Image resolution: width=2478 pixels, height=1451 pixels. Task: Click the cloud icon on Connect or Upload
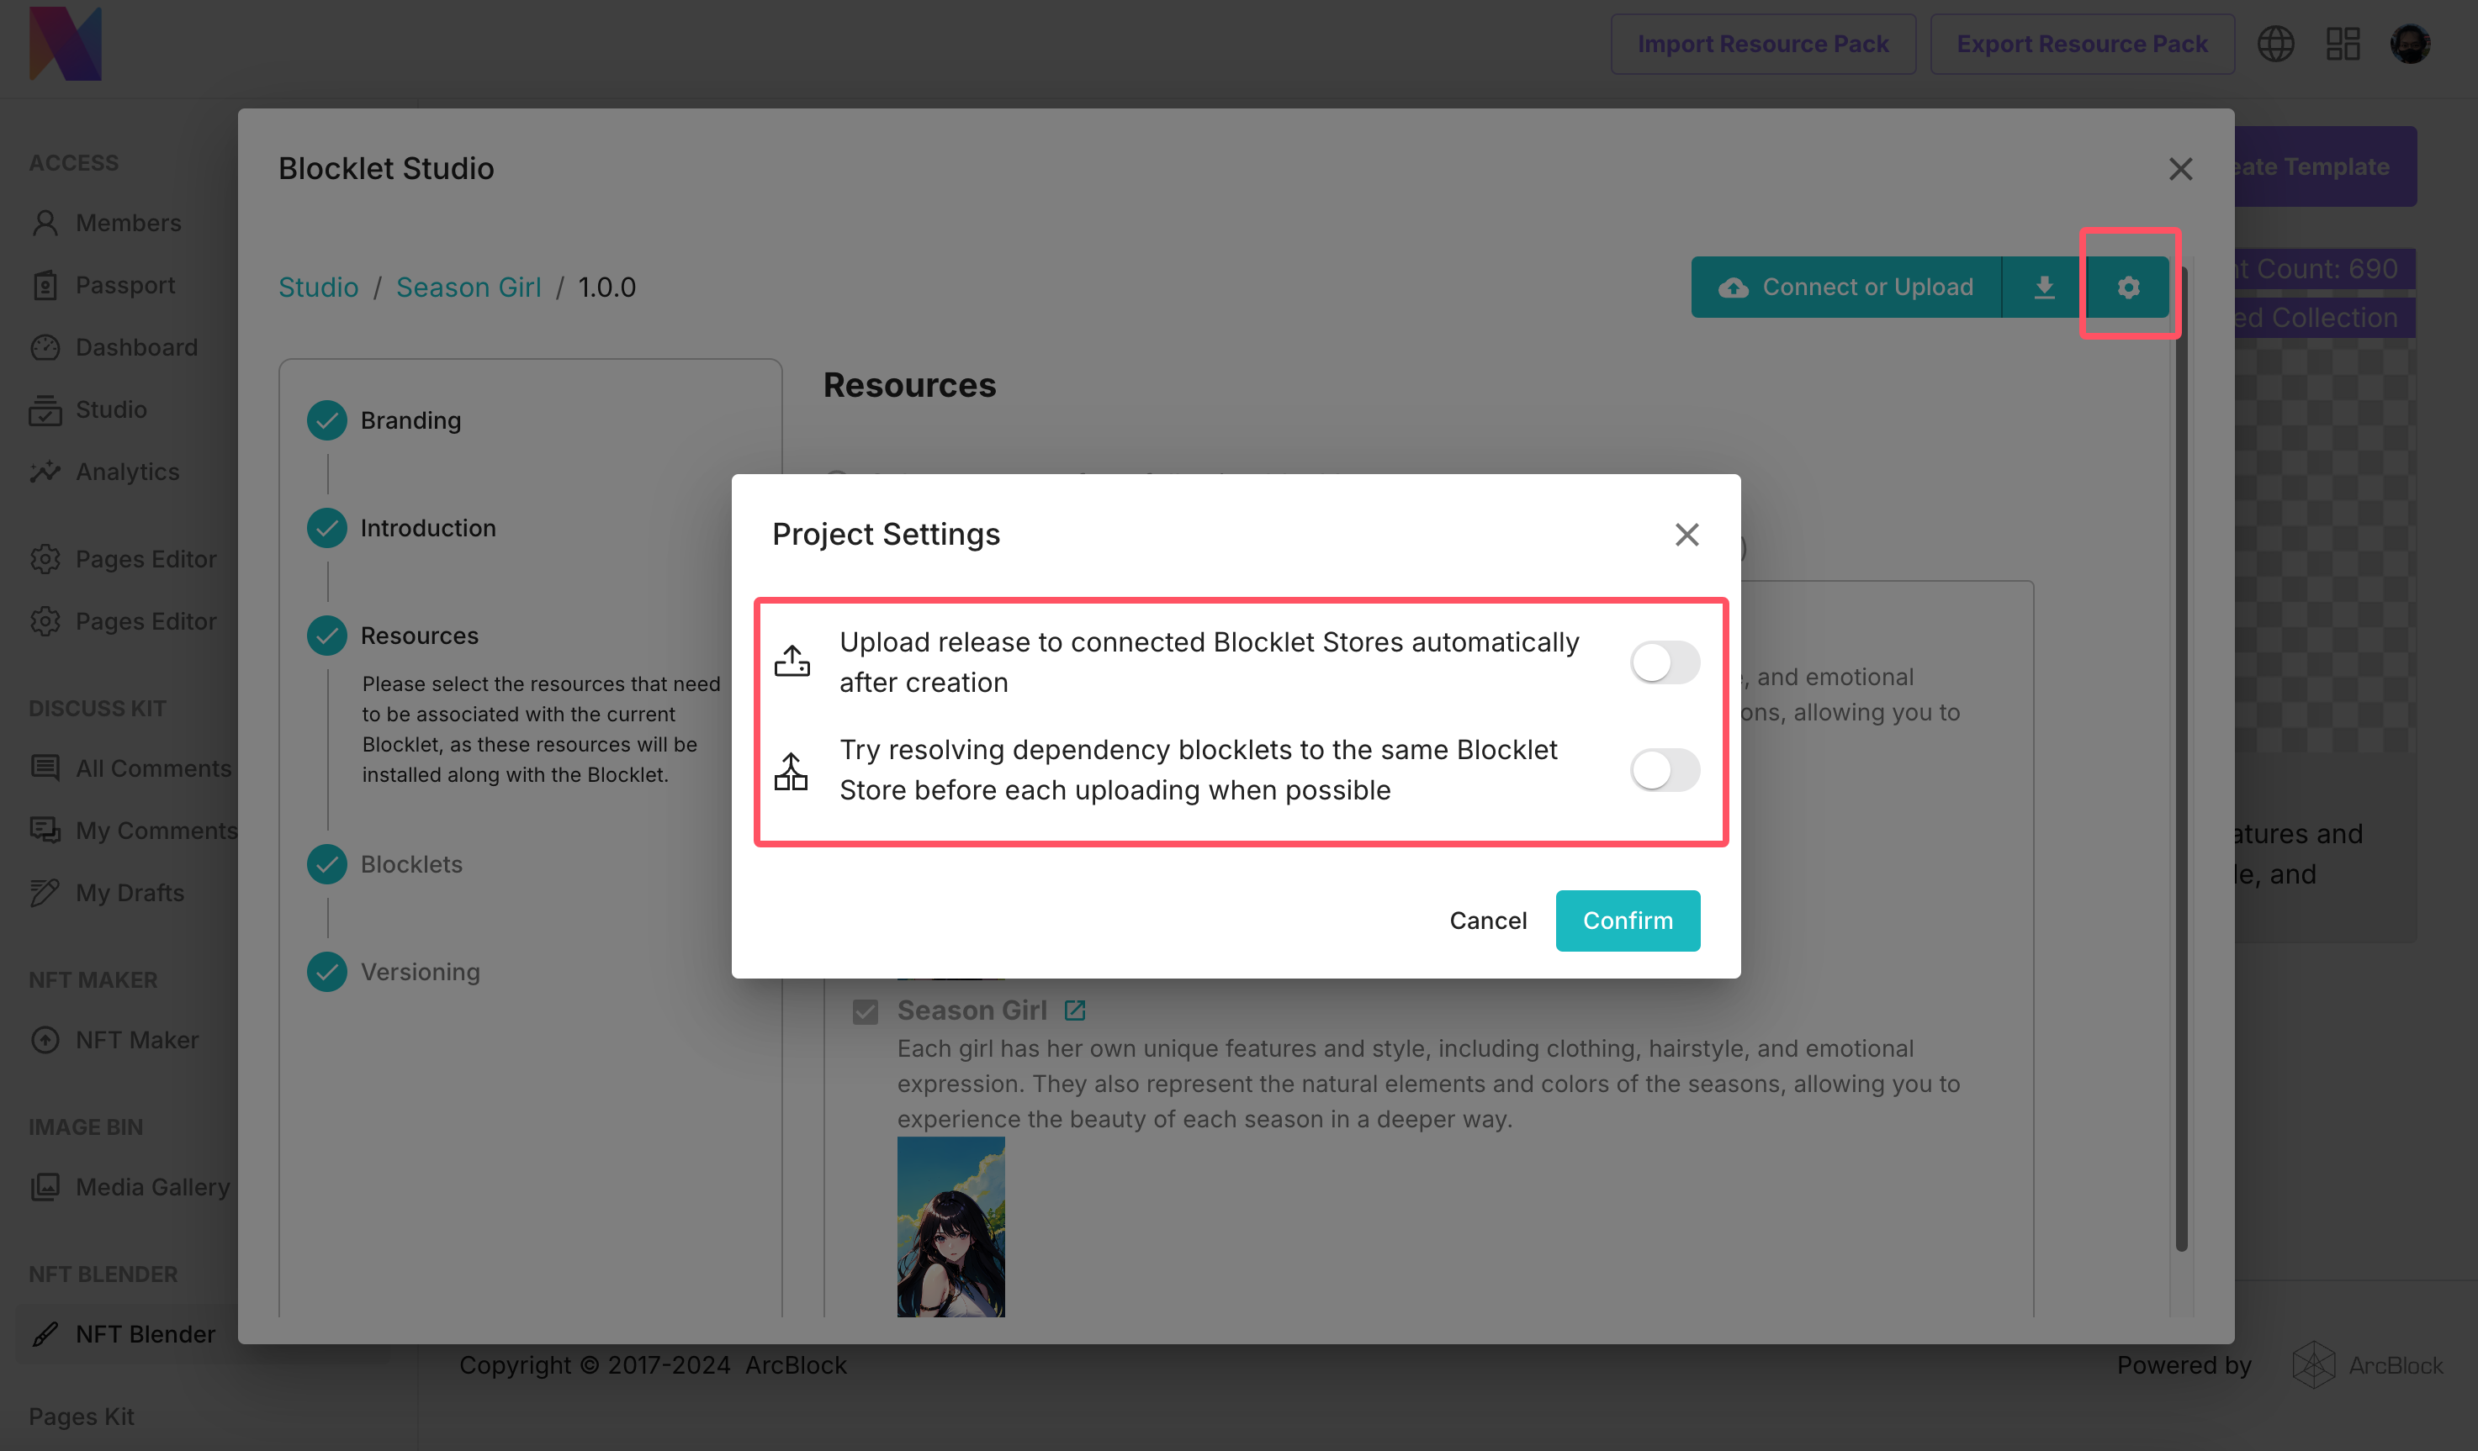click(1733, 287)
